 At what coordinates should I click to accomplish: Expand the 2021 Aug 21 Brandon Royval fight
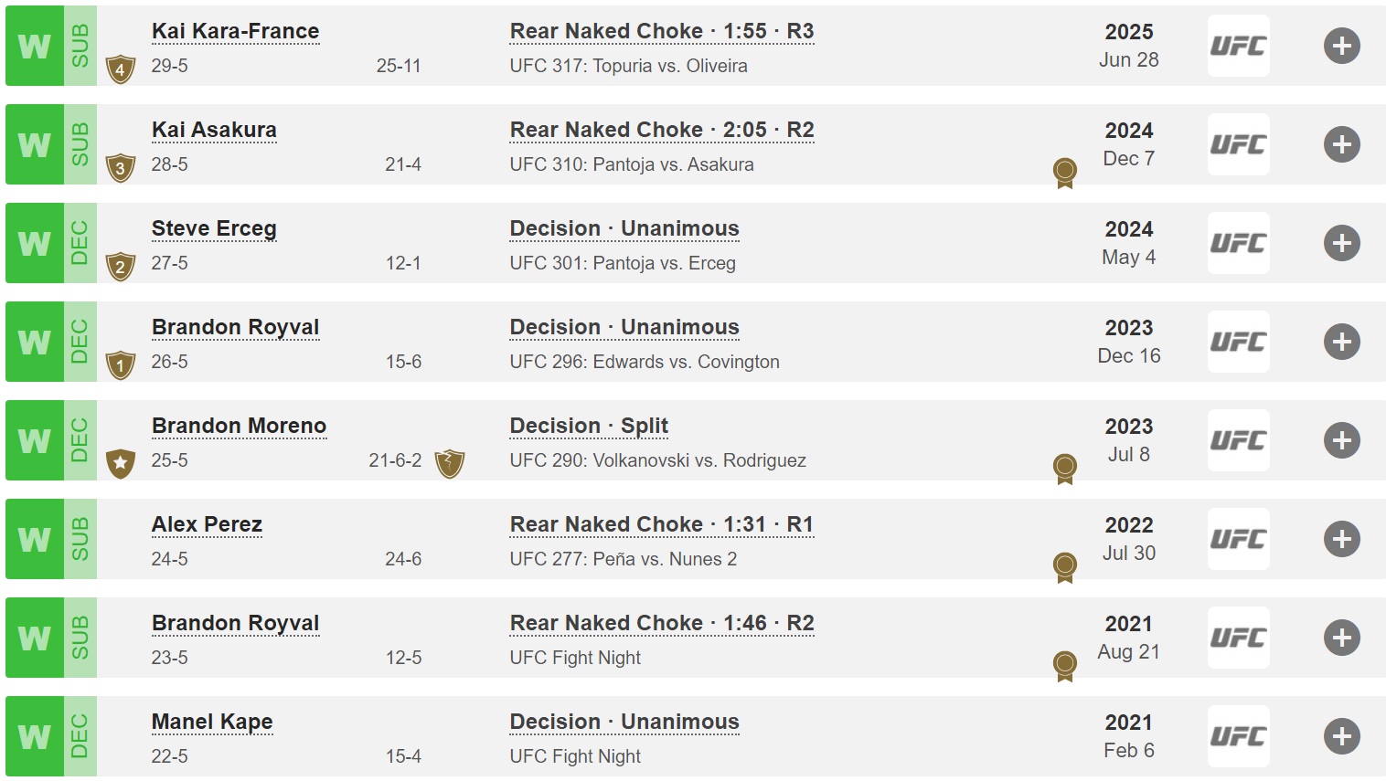click(x=1341, y=638)
